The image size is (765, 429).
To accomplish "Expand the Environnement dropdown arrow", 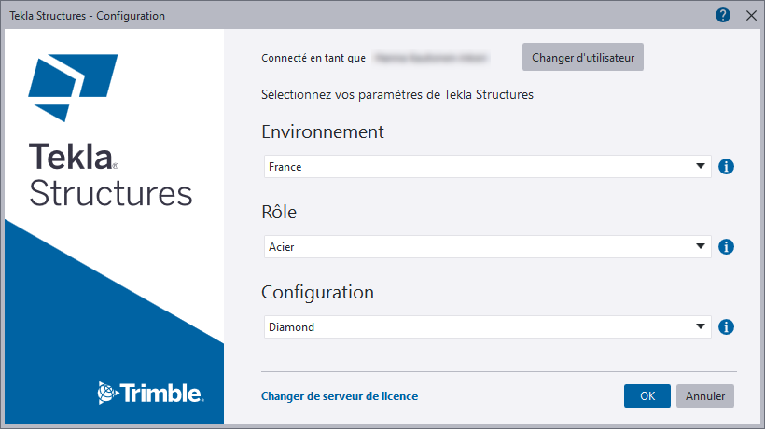I will (x=701, y=167).
